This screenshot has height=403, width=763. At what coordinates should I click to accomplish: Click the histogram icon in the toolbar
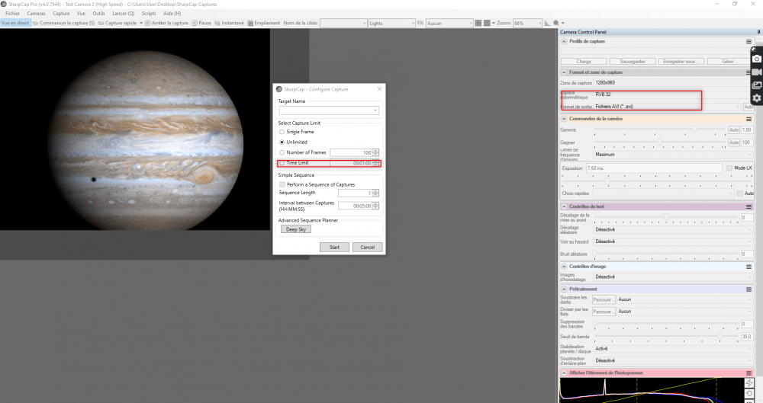pyautogui.click(x=547, y=23)
